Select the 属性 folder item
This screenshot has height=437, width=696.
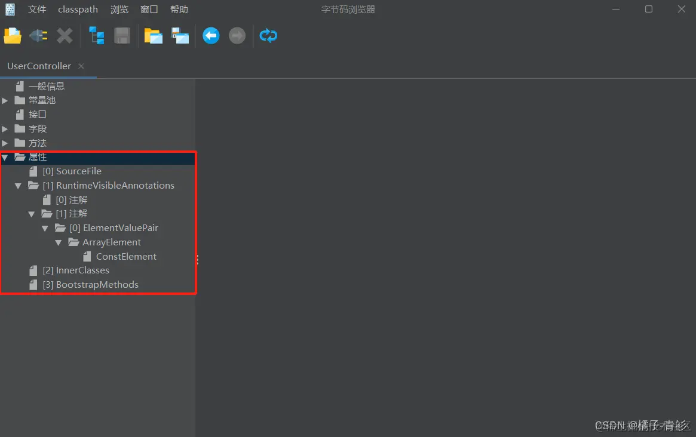coord(37,157)
